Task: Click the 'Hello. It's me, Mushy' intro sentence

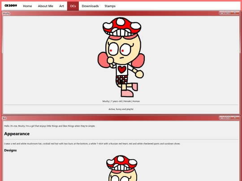Action: tap(50, 126)
